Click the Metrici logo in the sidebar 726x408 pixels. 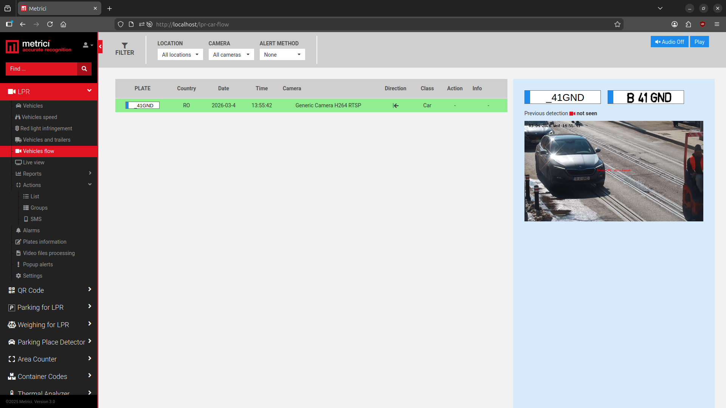(x=38, y=46)
